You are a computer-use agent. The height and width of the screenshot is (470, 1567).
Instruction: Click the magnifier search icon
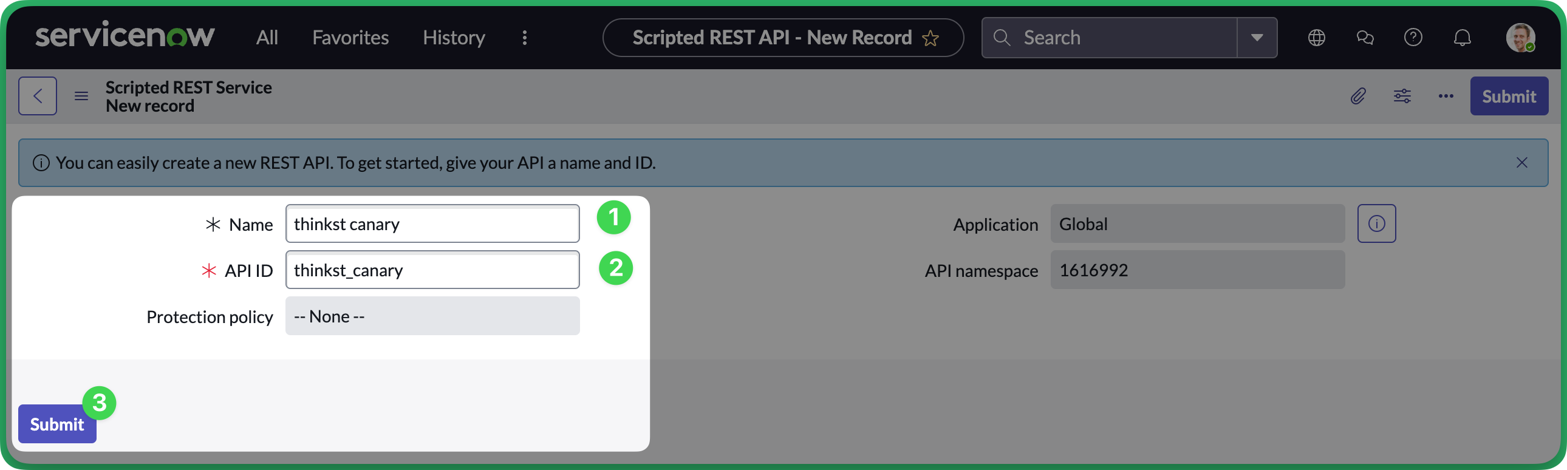click(1002, 38)
